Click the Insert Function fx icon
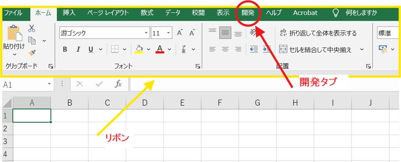The image size is (401, 162). point(118,84)
